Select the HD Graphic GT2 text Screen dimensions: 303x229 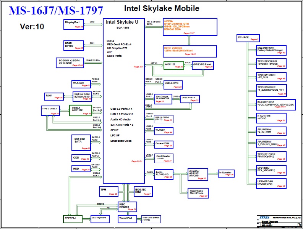(117, 48)
